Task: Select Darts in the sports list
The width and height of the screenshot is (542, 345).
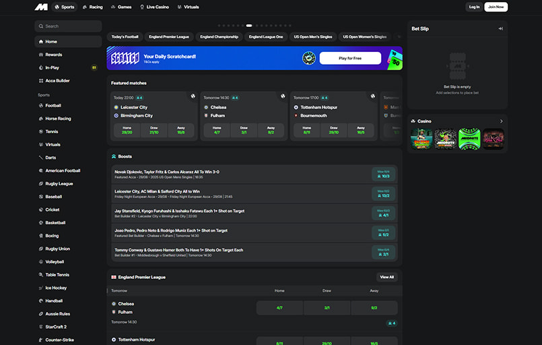Action: point(50,158)
